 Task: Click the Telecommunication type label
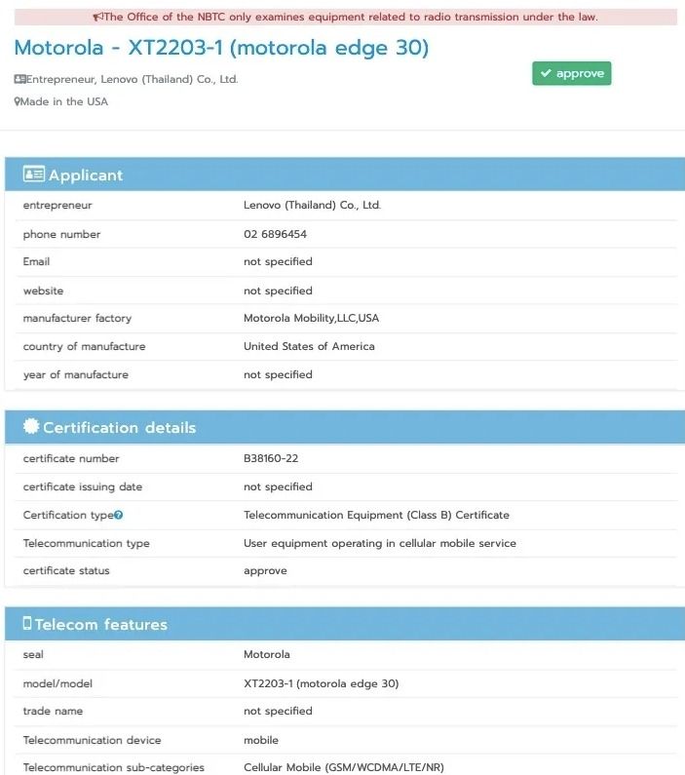tap(87, 543)
